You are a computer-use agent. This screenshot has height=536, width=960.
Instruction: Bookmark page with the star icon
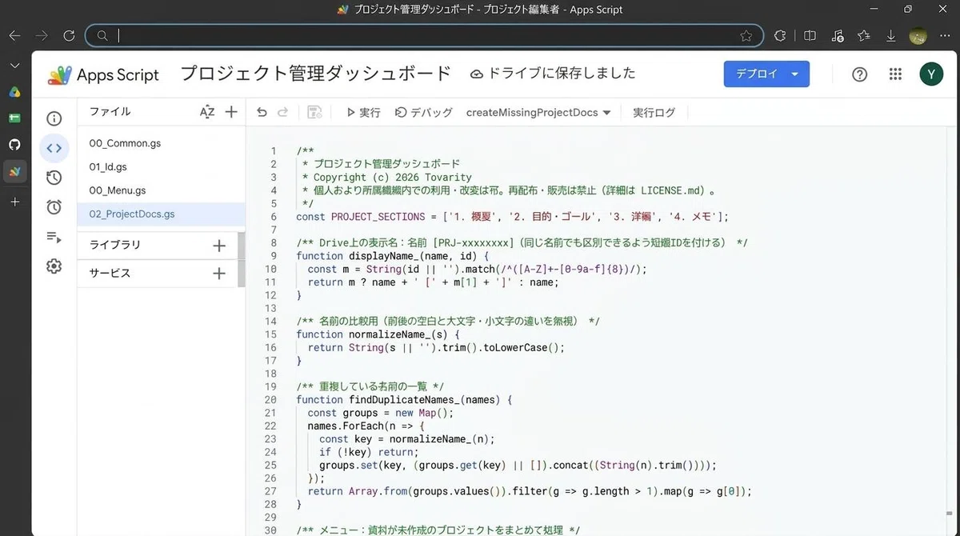coord(746,35)
